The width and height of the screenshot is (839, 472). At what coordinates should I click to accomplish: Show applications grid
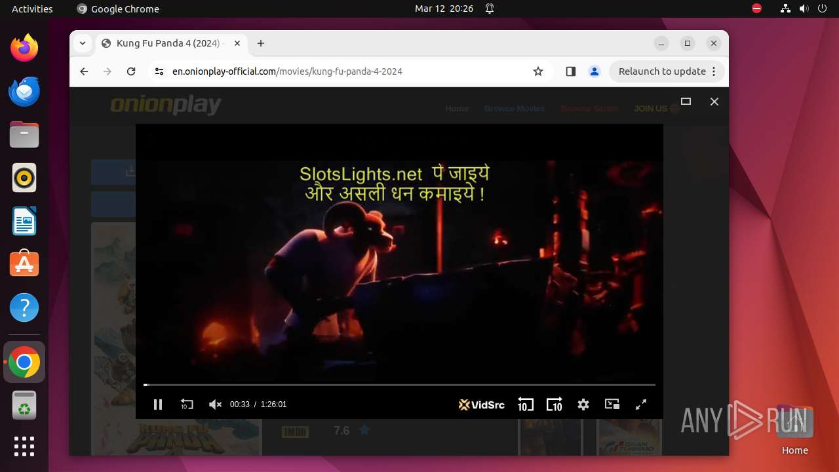[24, 446]
